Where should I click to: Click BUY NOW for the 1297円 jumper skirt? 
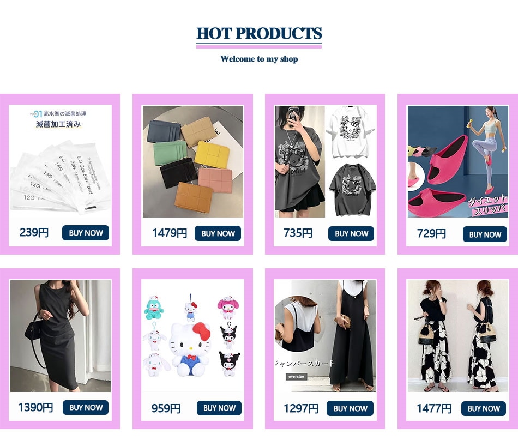point(350,408)
